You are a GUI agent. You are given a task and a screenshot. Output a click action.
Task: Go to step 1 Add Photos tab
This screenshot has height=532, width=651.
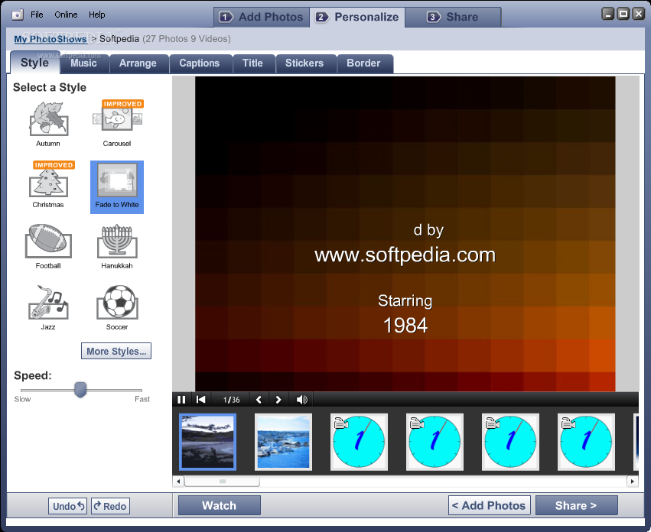tap(262, 17)
